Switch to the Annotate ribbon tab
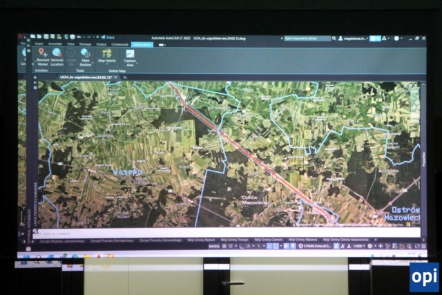 click(55, 44)
